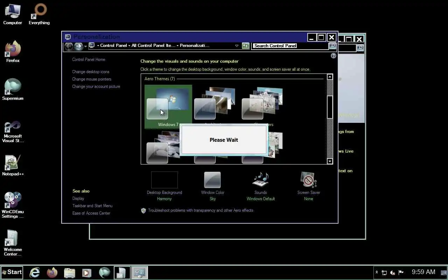Open Control Panel Home link
This screenshot has height=280, width=448.
click(x=89, y=59)
